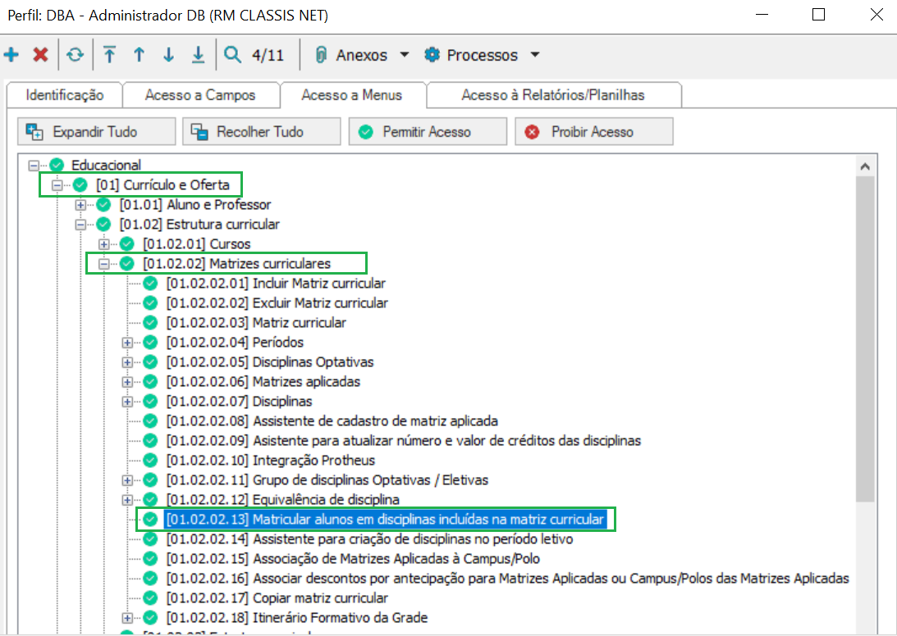Screen dimensions: 897x636
Task: Expand the Grupo de disciplinas Optativas / Eletivas node
Action: coord(127,480)
